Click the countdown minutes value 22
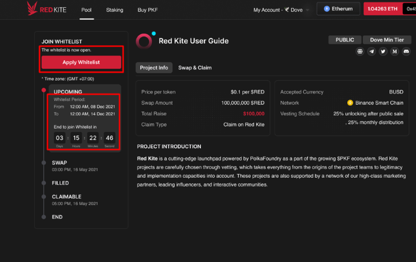The image size is (416, 262). coord(93,138)
